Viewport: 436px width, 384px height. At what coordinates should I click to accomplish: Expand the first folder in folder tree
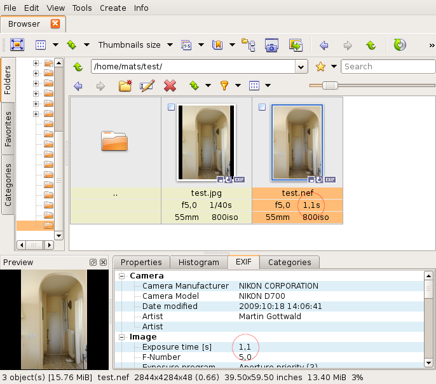click(36, 63)
